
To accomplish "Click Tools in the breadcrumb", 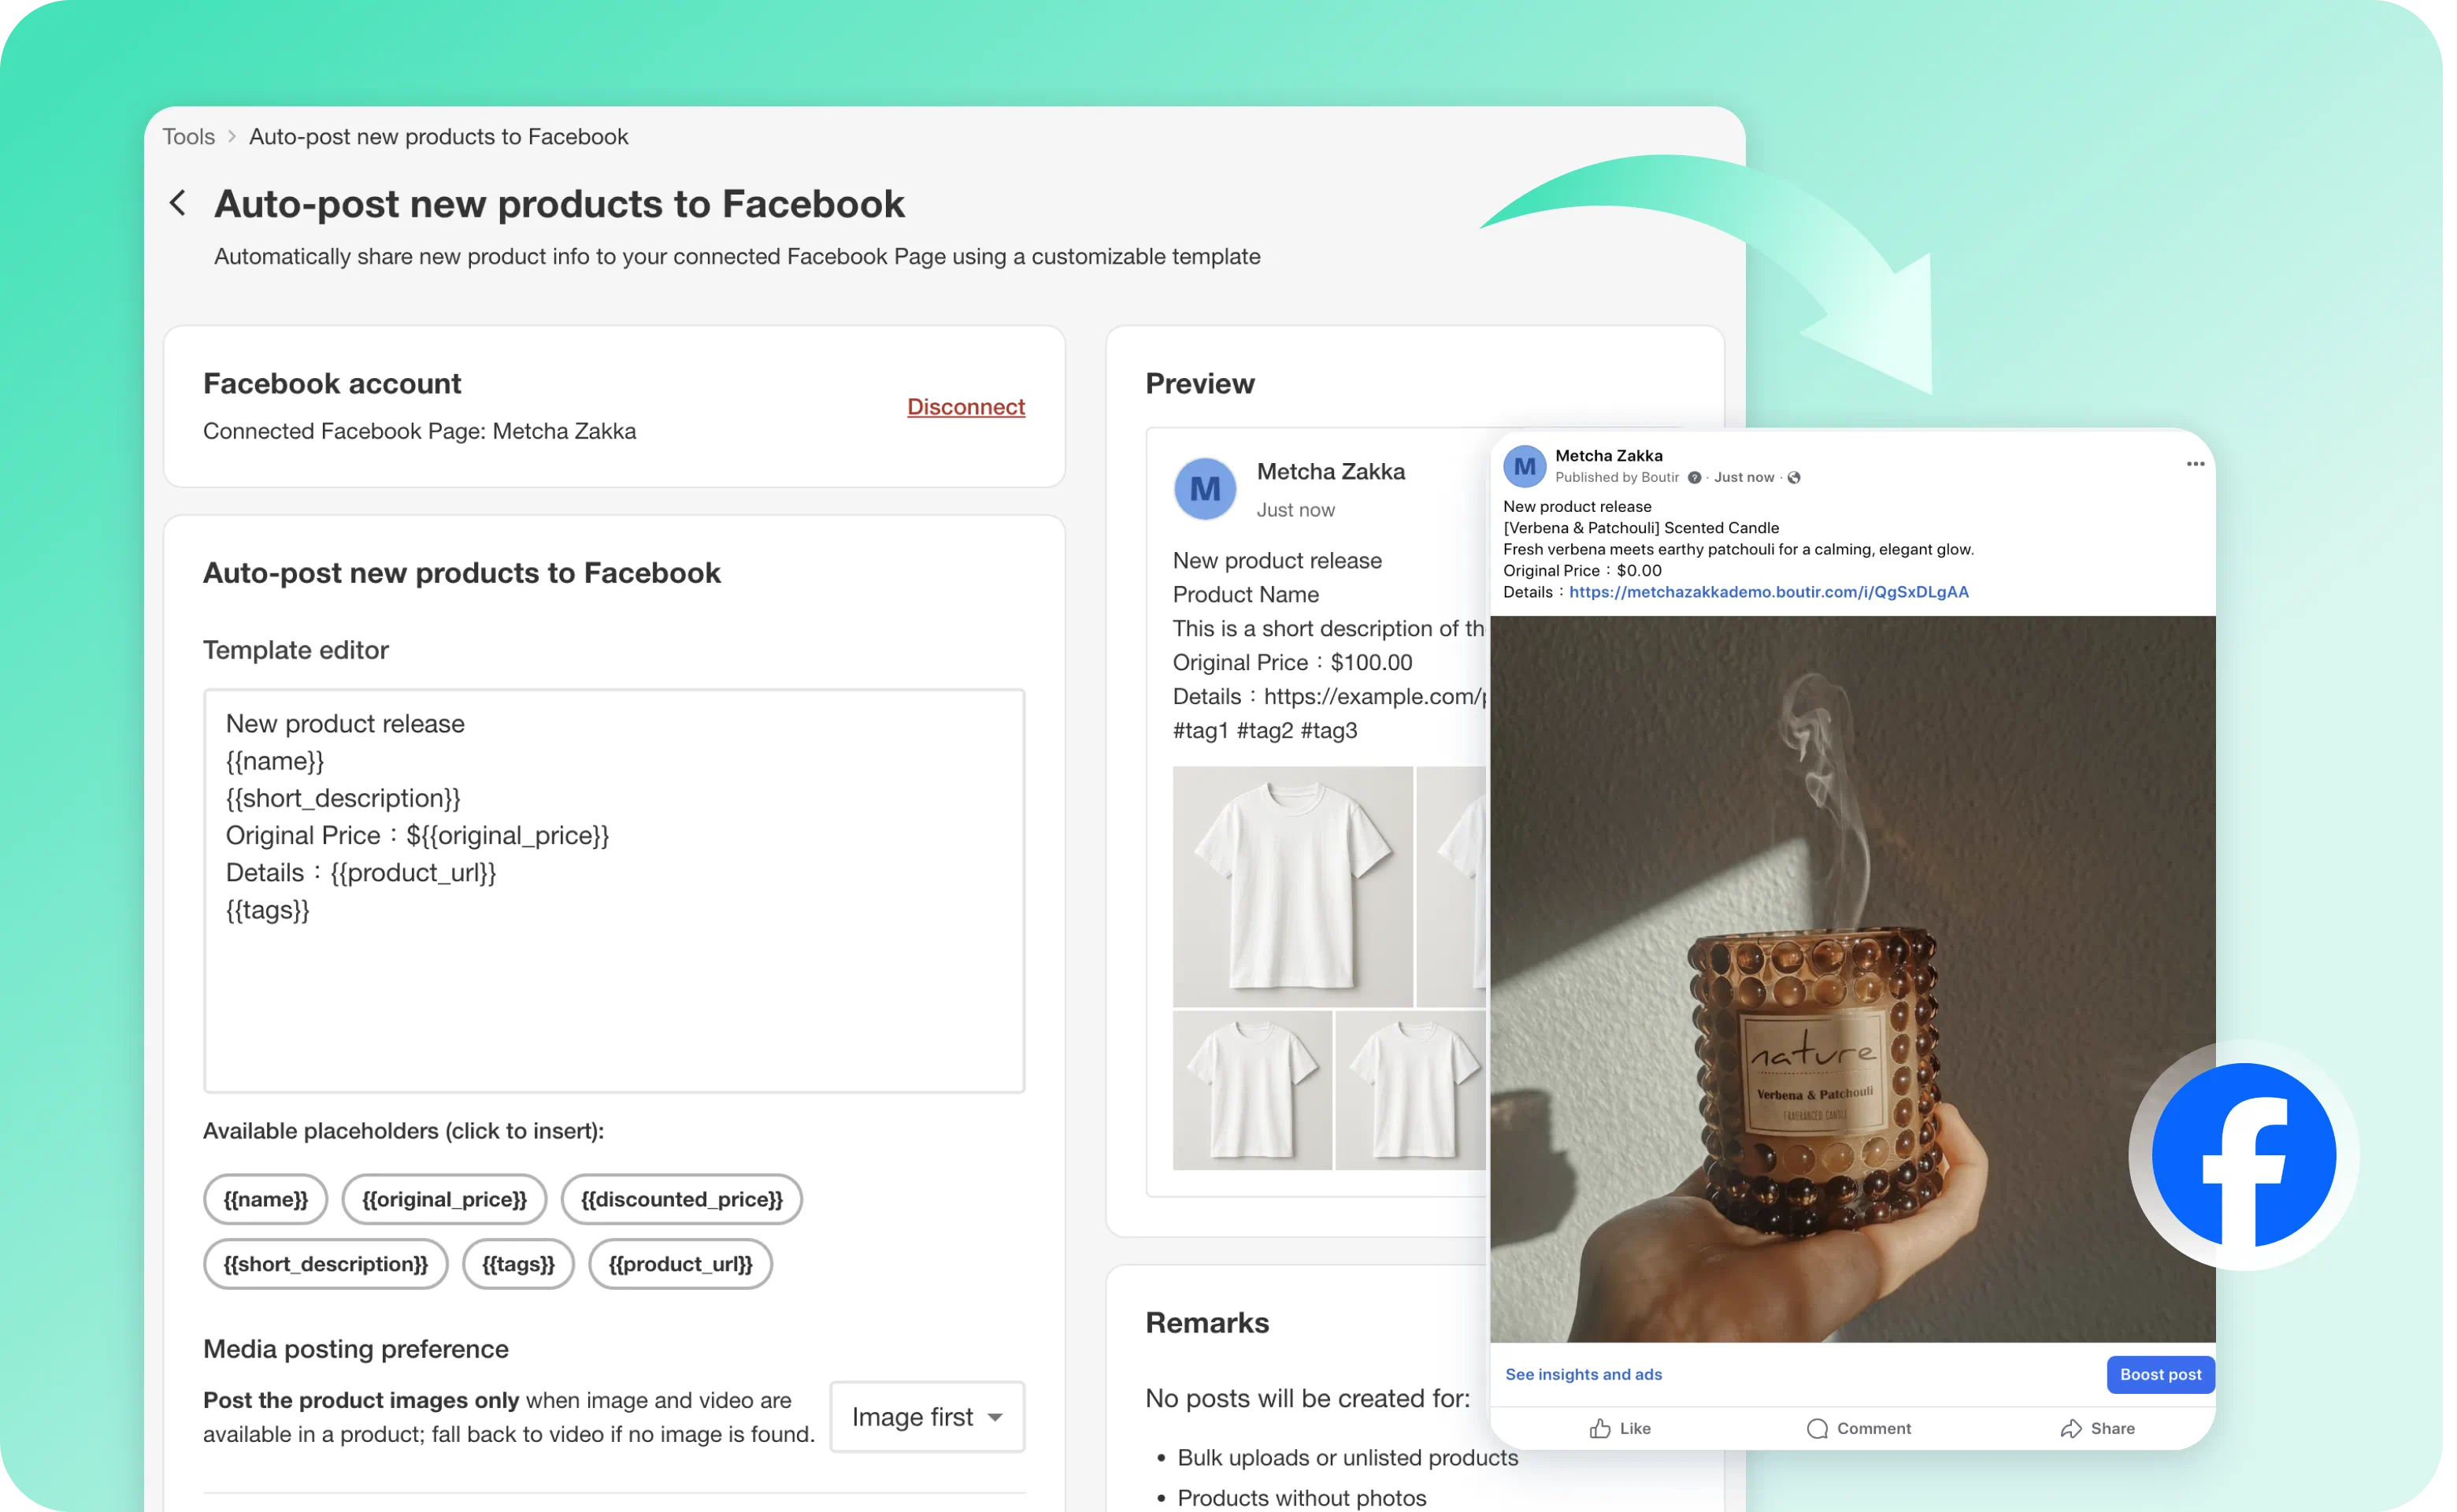I will [x=189, y=136].
